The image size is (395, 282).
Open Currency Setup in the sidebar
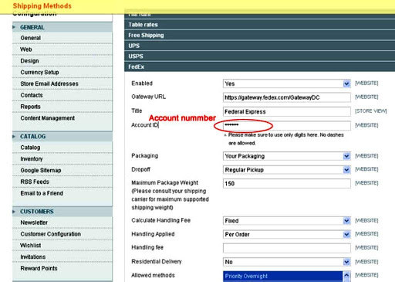point(62,72)
